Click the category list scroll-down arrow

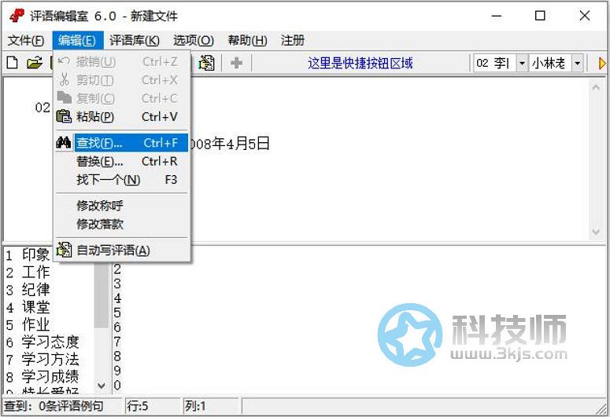tap(102, 386)
